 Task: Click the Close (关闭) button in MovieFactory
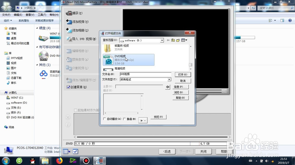203,151
